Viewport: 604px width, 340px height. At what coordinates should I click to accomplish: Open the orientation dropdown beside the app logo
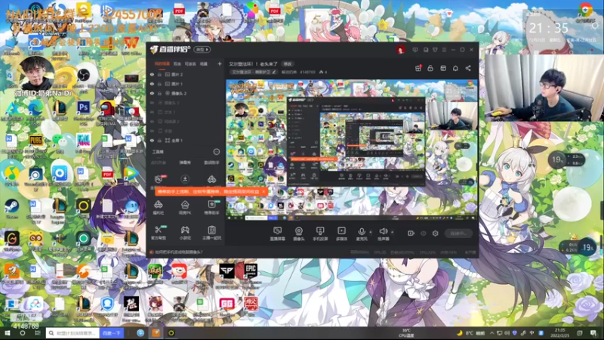[202, 49]
